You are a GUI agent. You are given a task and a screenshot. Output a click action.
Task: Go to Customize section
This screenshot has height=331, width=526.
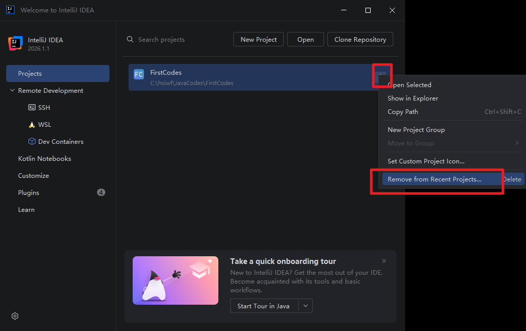click(x=34, y=176)
